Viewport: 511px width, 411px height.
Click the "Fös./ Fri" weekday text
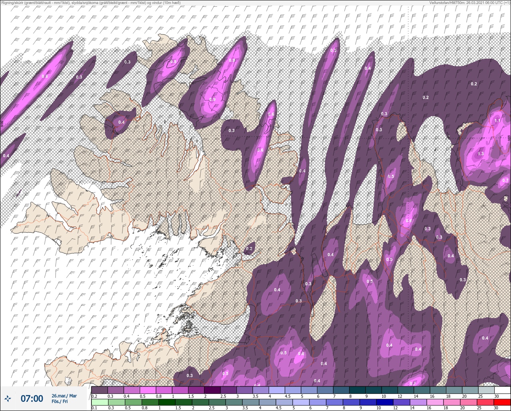click(60, 401)
